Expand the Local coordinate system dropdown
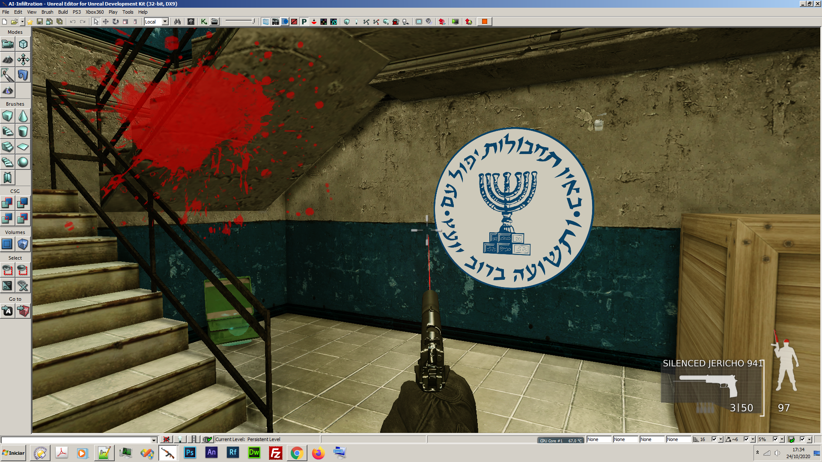This screenshot has height=462, width=822. point(165,21)
